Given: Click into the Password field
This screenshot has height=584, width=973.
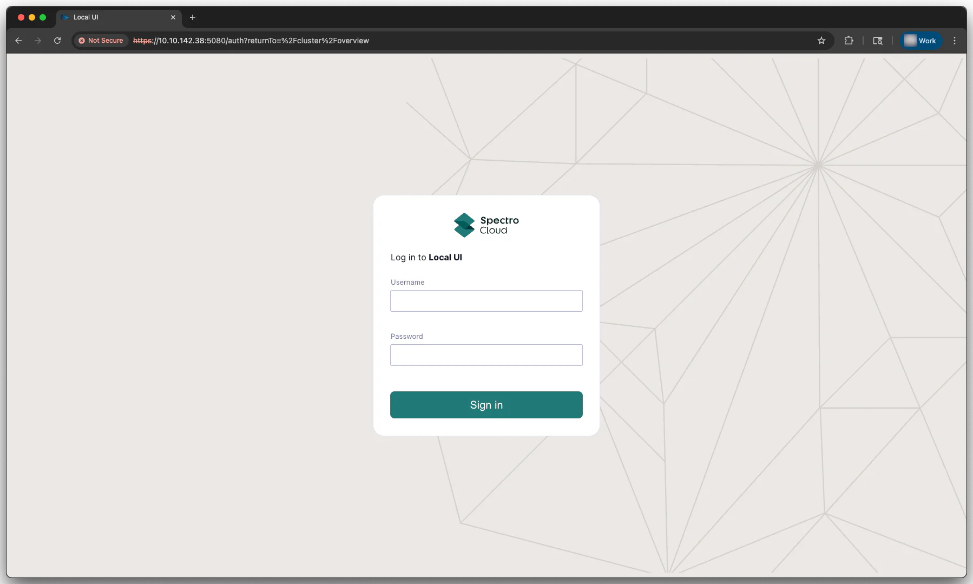Looking at the screenshot, I should tap(485, 355).
